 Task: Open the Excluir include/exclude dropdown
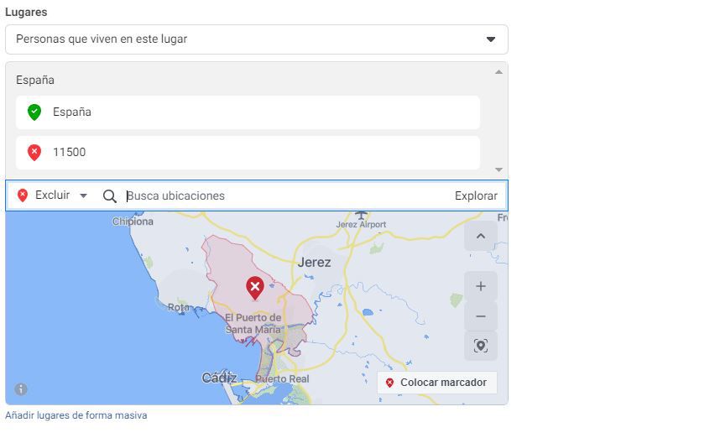point(52,196)
